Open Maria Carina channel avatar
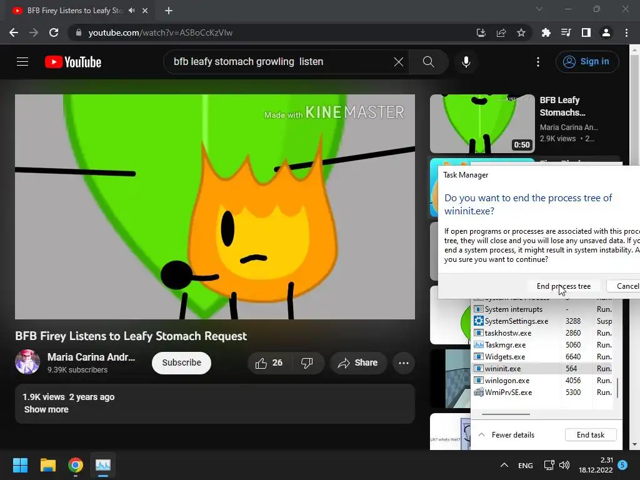 click(27, 362)
